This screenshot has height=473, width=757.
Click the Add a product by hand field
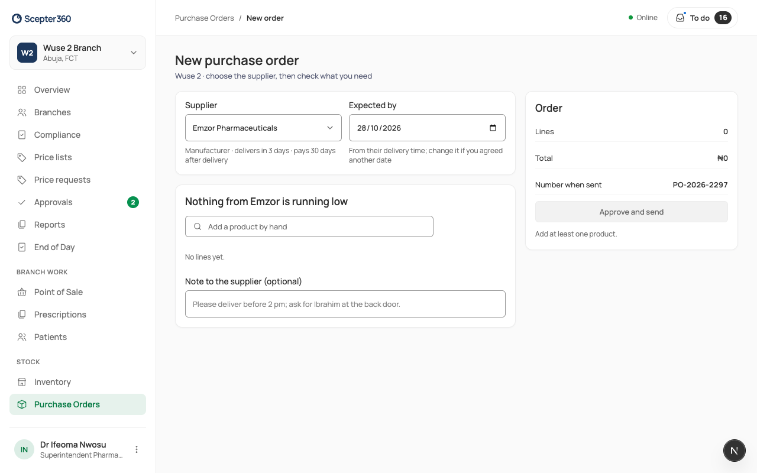coord(309,226)
